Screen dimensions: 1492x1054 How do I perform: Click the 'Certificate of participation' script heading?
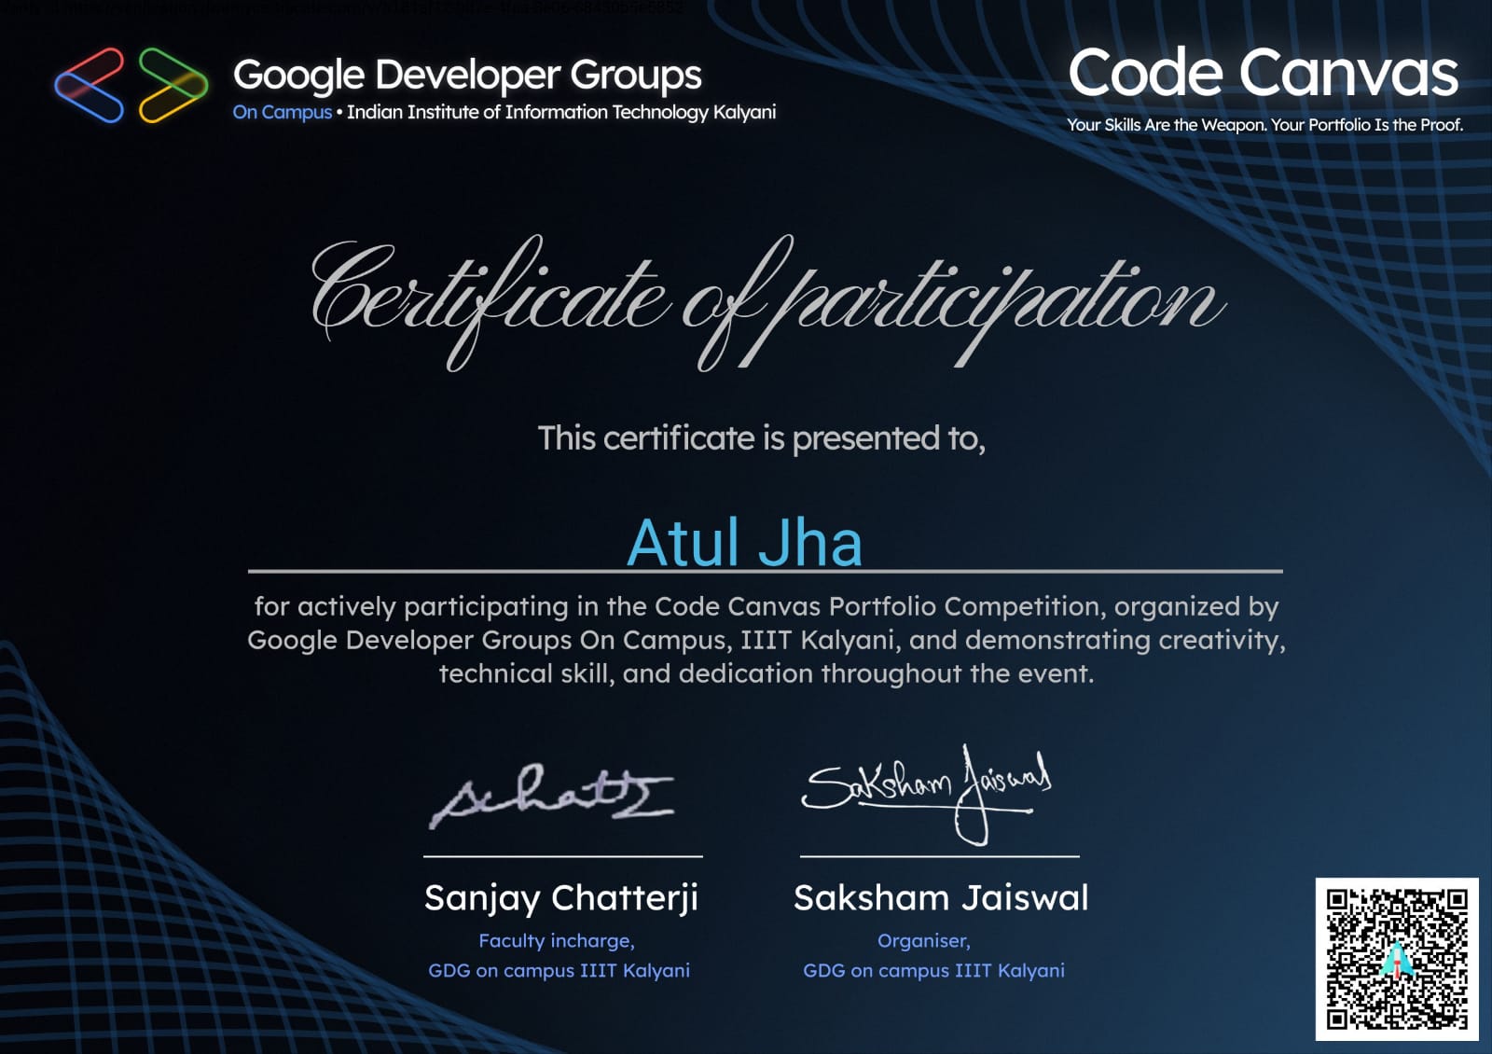[x=767, y=302]
